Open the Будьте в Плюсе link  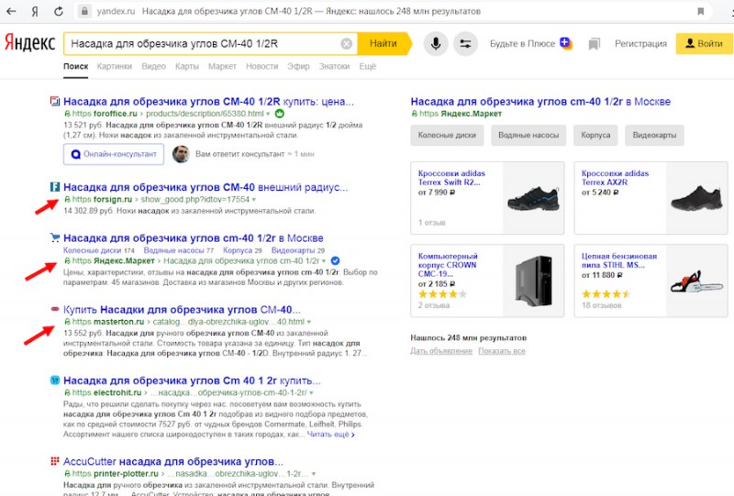tap(522, 43)
